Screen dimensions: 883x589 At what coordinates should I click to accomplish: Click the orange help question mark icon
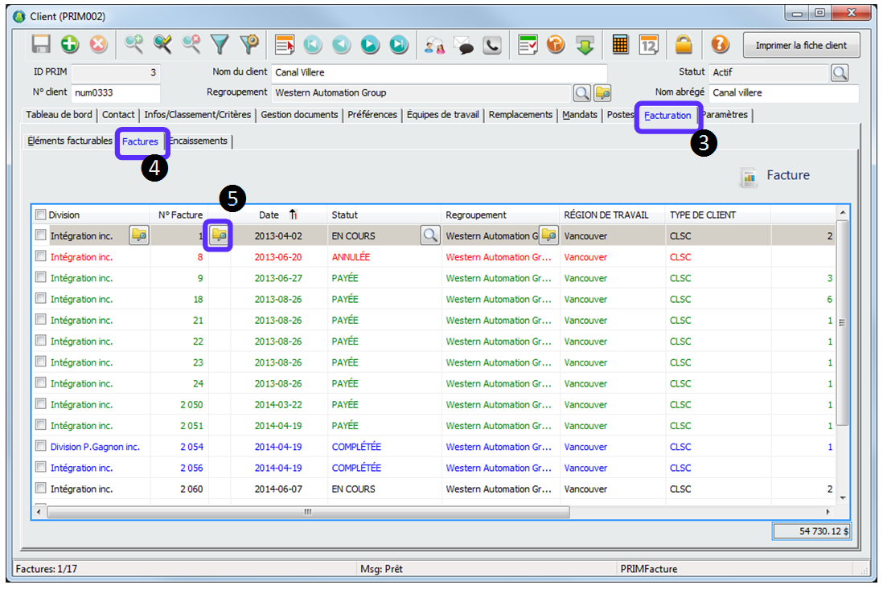[720, 45]
